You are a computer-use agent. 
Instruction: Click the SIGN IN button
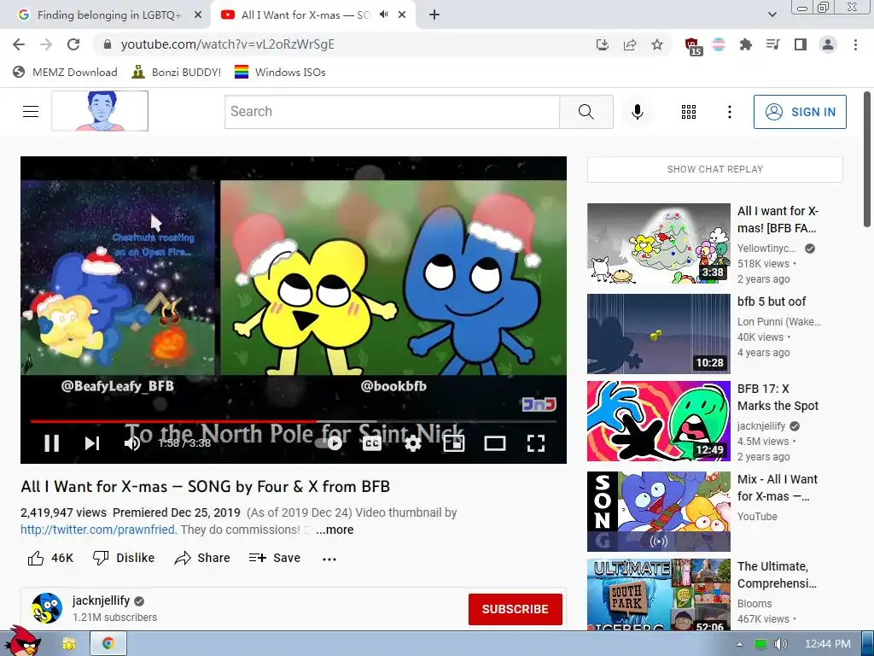click(x=800, y=112)
